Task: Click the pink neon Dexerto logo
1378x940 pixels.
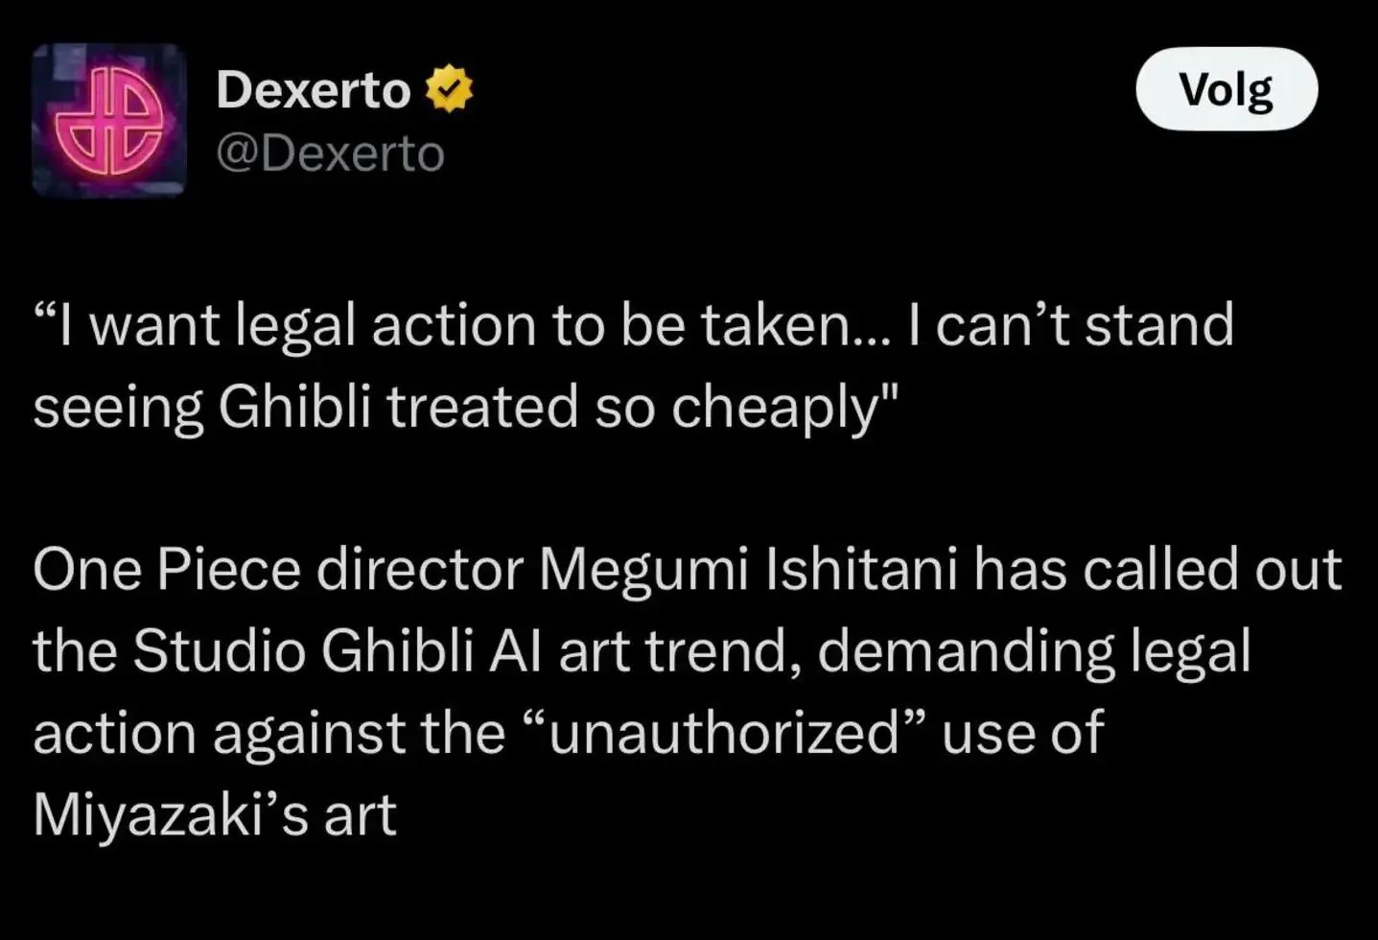Action: pyautogui.click(x=108, y=121)
